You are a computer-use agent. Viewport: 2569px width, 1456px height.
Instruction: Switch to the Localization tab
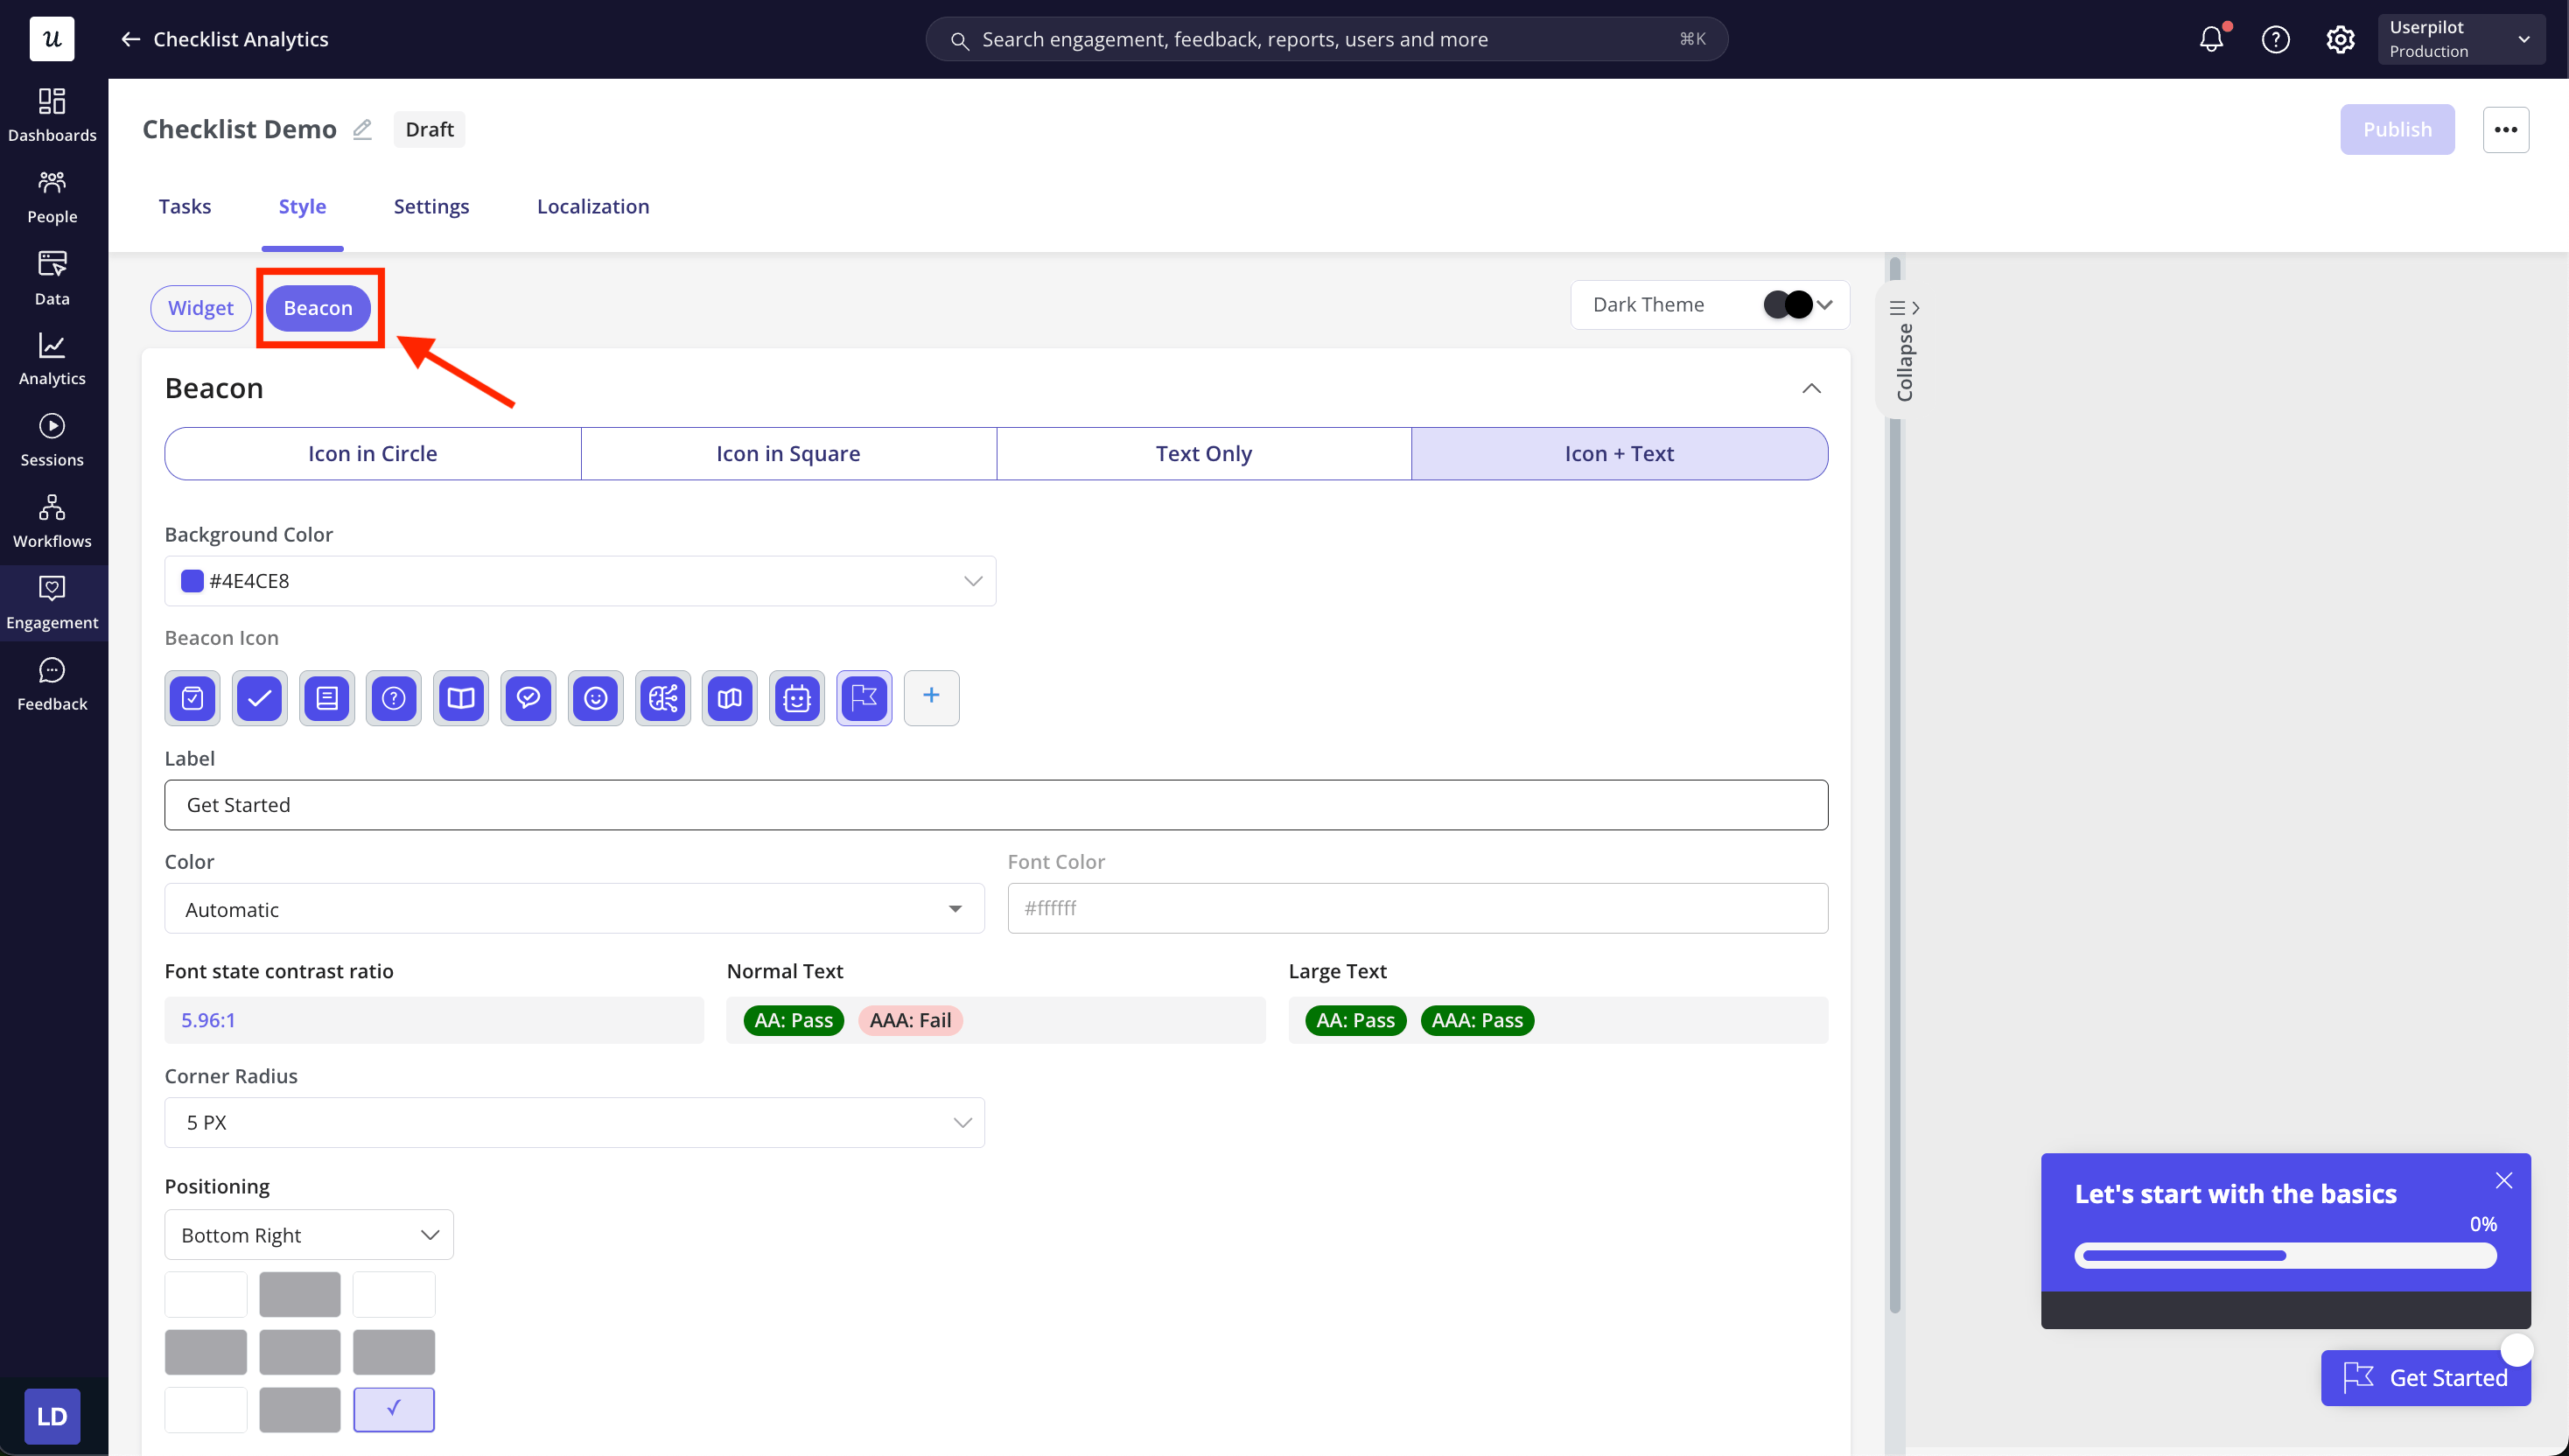pos(593,207)
